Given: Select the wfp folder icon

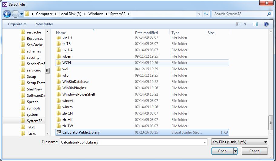Looking at the screenshot, I should [59, 75].
